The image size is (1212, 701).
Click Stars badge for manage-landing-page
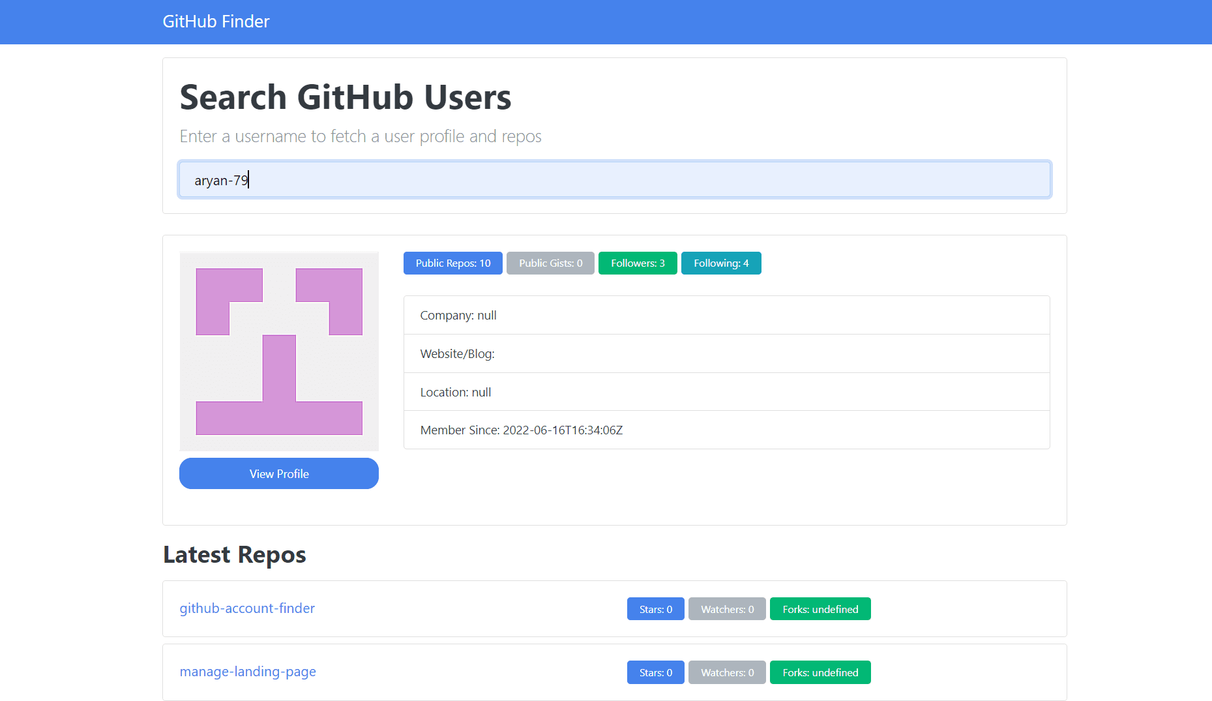(655, 673)
